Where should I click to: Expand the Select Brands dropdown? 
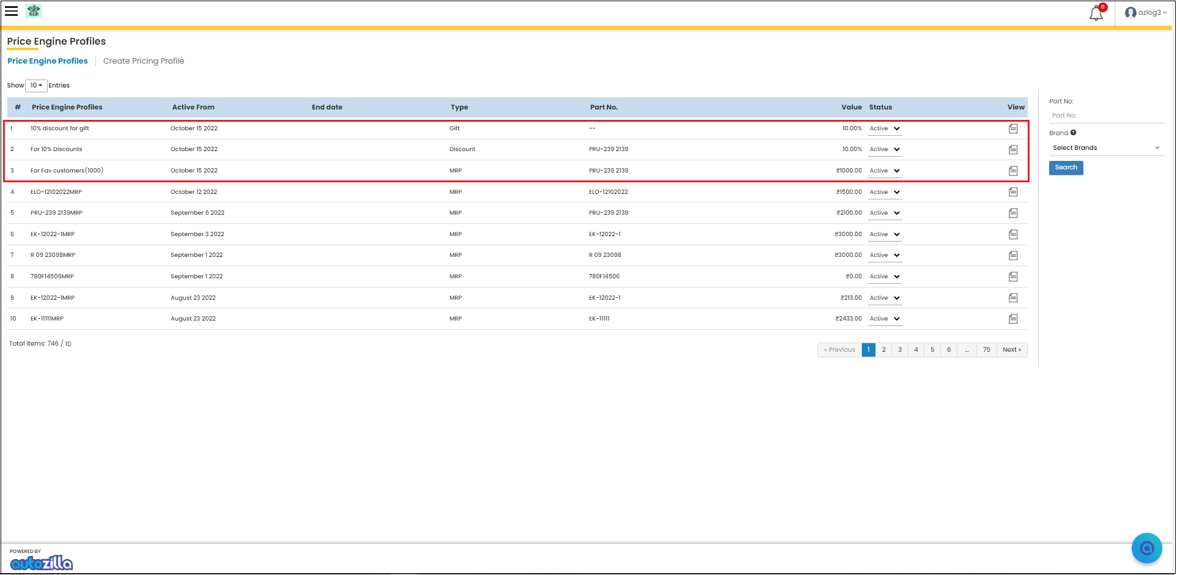pyautogui.click(x=1106, y=148)
